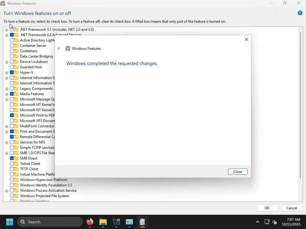Image resolution: width=306 pixels, height=229 pixels.
Task: Uncheck the SMB Direct checkbox
Action: 12,158
